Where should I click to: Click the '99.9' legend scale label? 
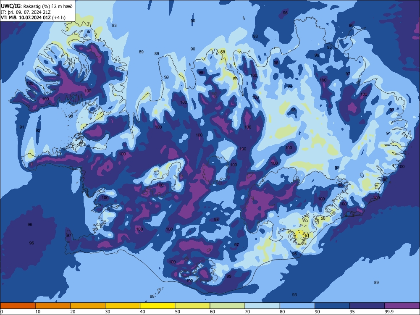point(389,312)
